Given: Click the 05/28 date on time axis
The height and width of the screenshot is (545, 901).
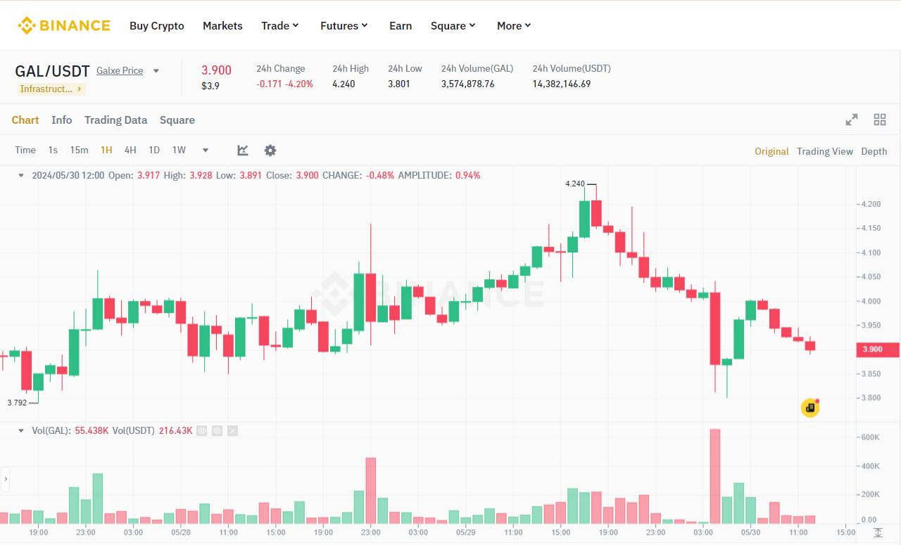Looking at the screenshot, I should point(181,532).
